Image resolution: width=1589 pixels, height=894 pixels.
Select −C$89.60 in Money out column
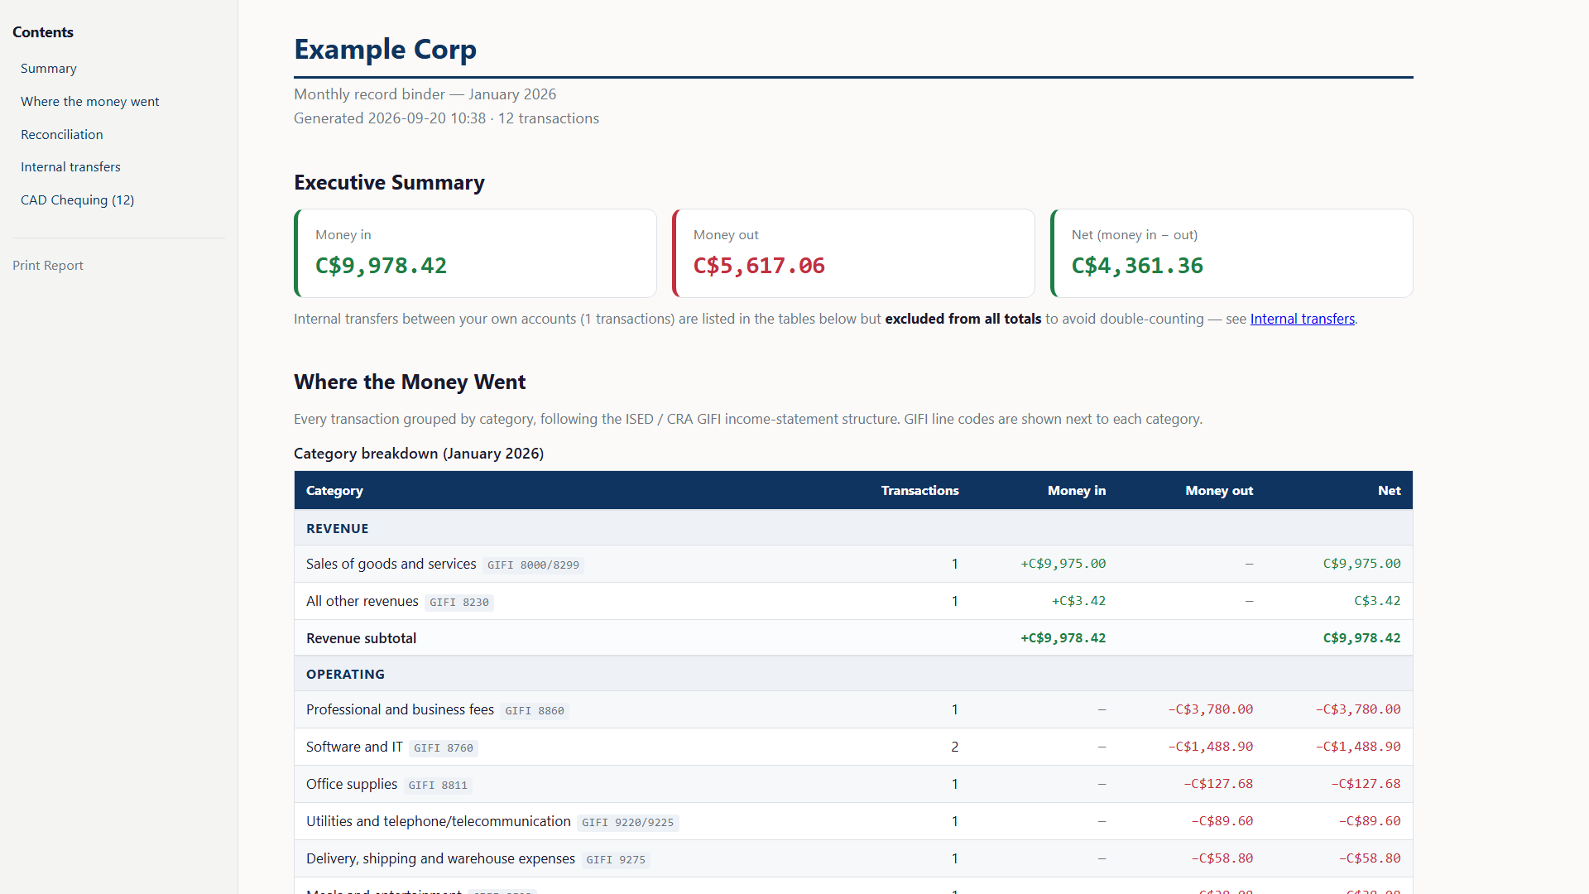1222,821
